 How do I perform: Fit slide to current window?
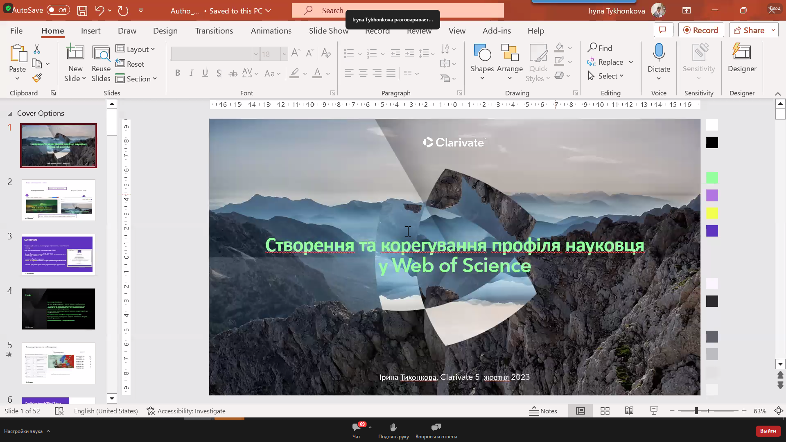779,411
